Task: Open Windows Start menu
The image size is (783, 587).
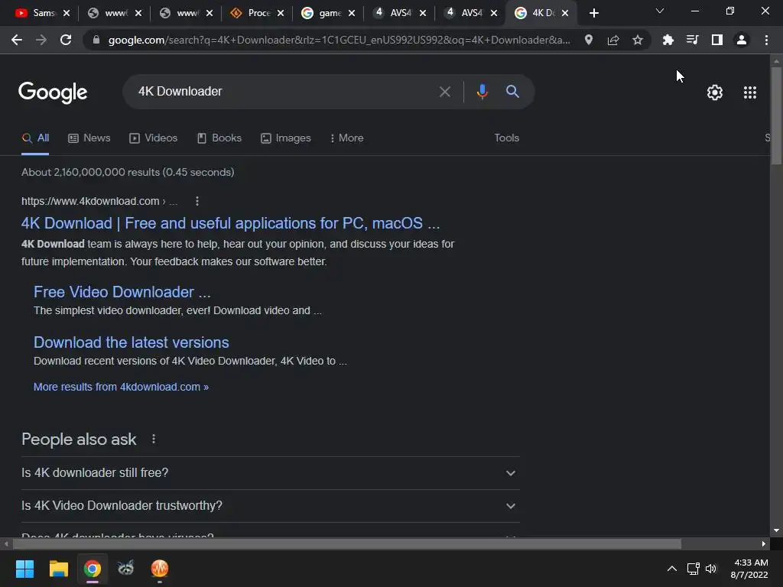Action: pyautogui.click(x=24, y=569)
